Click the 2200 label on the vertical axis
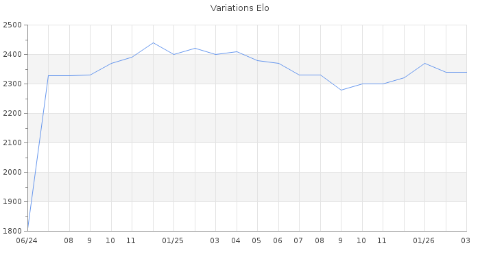Viewport: 480px width, 274px height. pyautogui.click(x=12, y=114)
